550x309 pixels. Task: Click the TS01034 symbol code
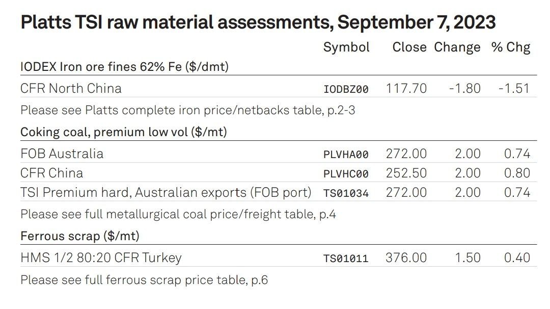point(346,193)
